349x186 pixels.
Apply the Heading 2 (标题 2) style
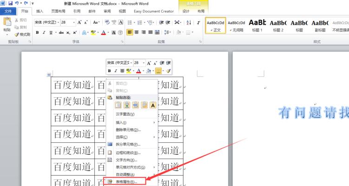coord(278,26)
